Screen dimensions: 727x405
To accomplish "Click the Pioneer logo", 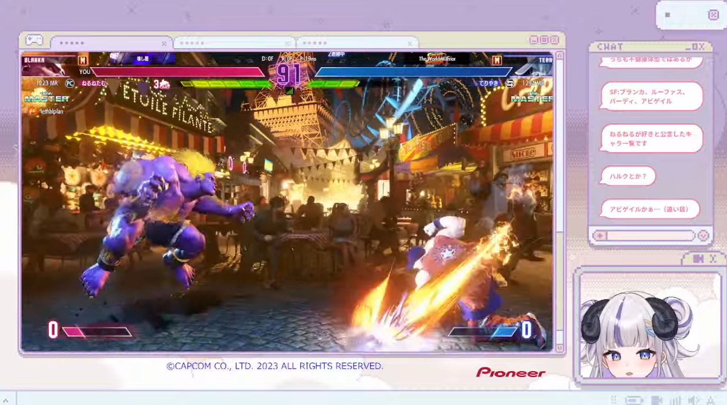I will click(x=511, y=373).
